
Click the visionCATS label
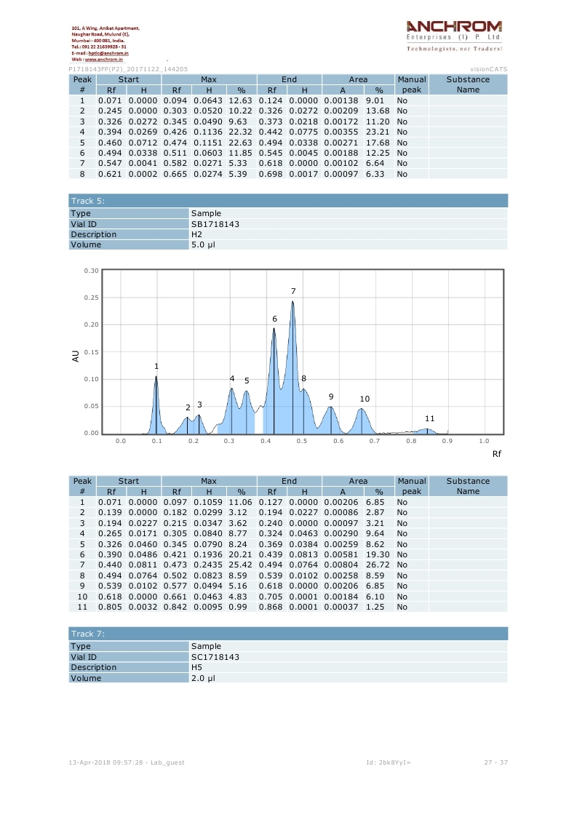click(488, 69)
